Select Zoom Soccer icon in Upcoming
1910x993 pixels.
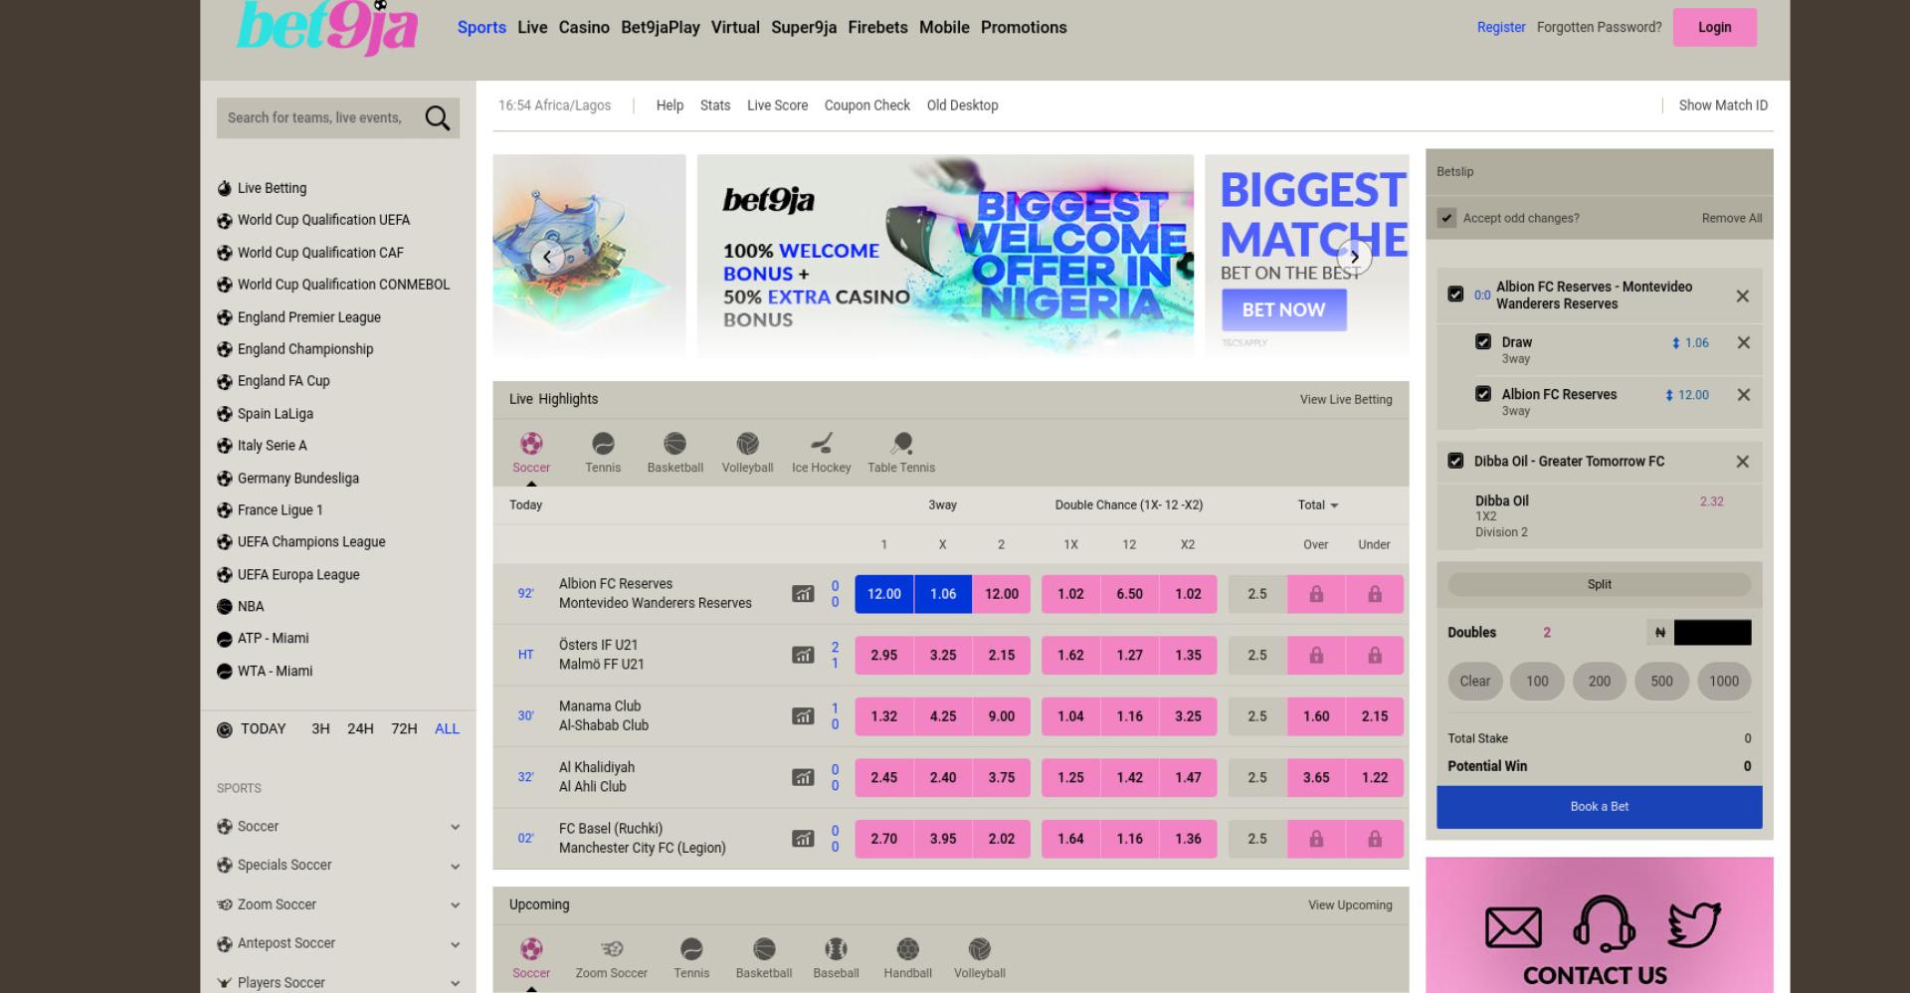(612, 949)
